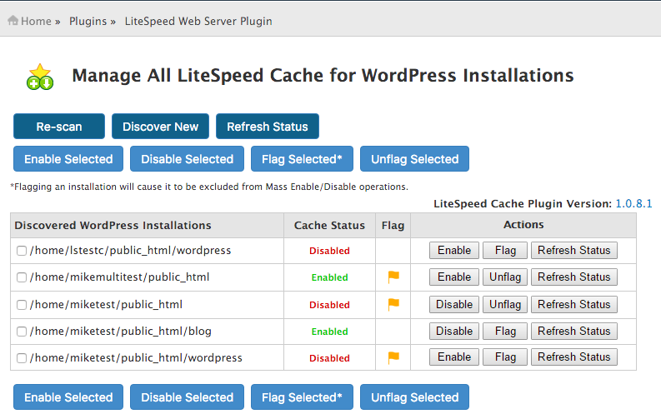This screenshot has height=414, width=661.
Task: Click the flag icon on miketest/public_html row
Action: (393, 304)
